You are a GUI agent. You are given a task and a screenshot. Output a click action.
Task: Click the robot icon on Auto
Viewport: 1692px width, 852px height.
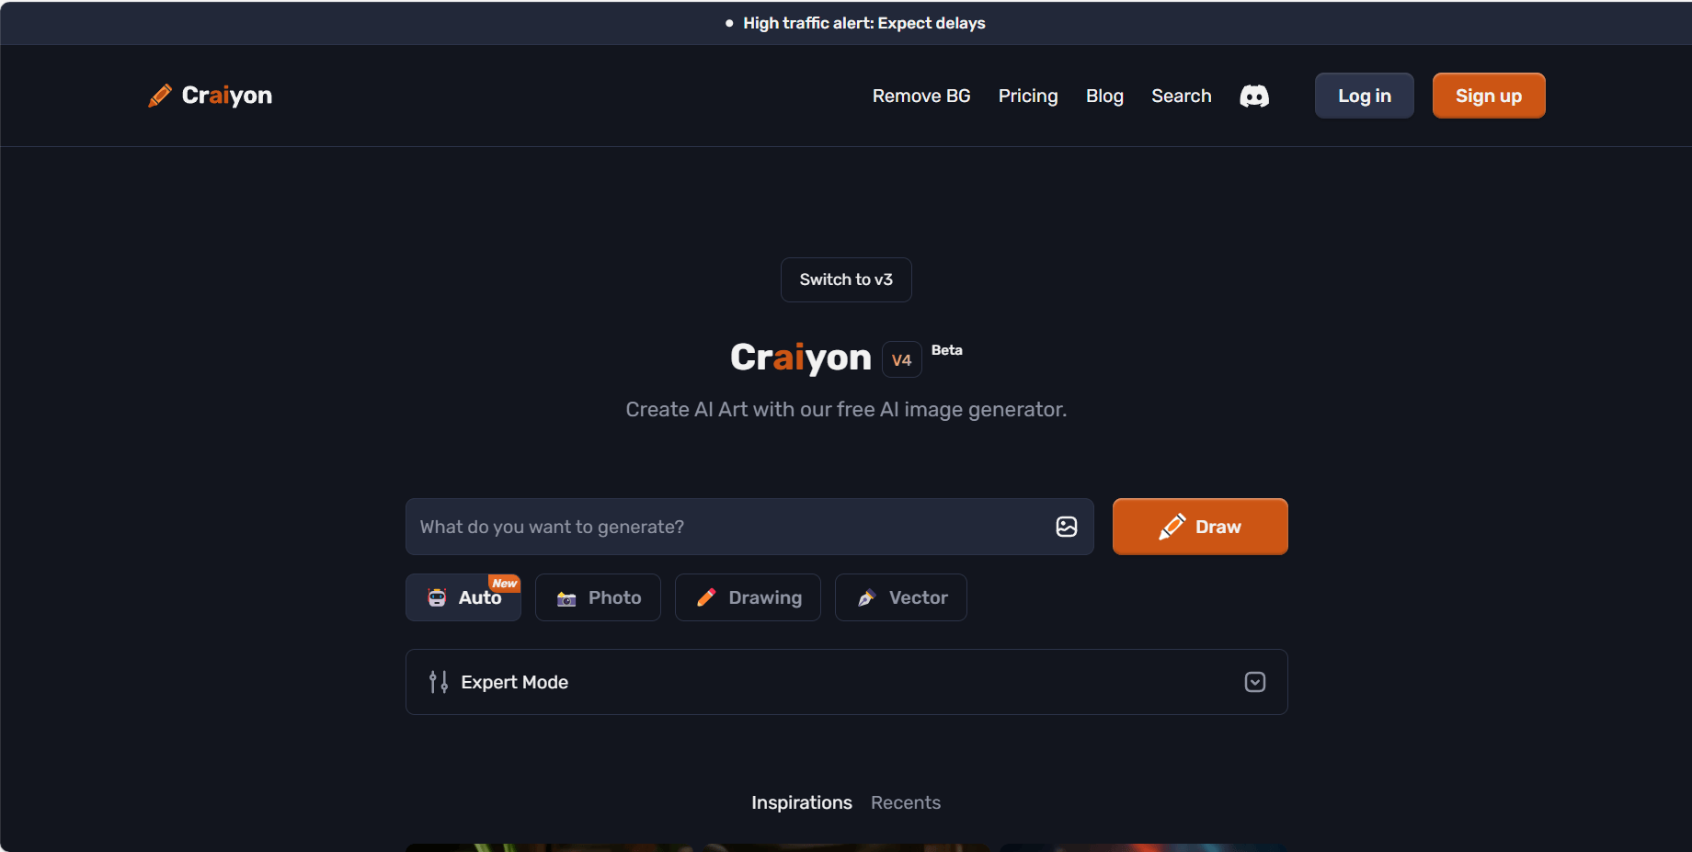(x=437, y=597)
